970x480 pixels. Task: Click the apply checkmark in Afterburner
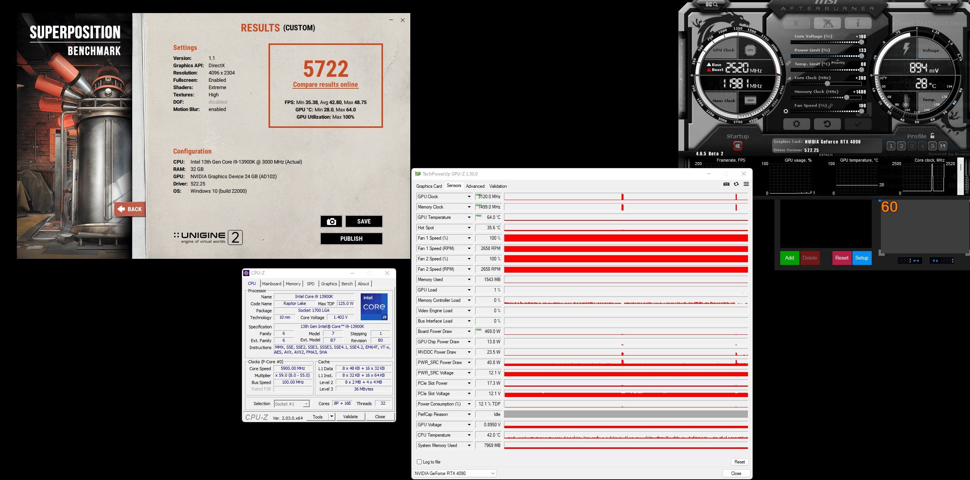(858, 124)
